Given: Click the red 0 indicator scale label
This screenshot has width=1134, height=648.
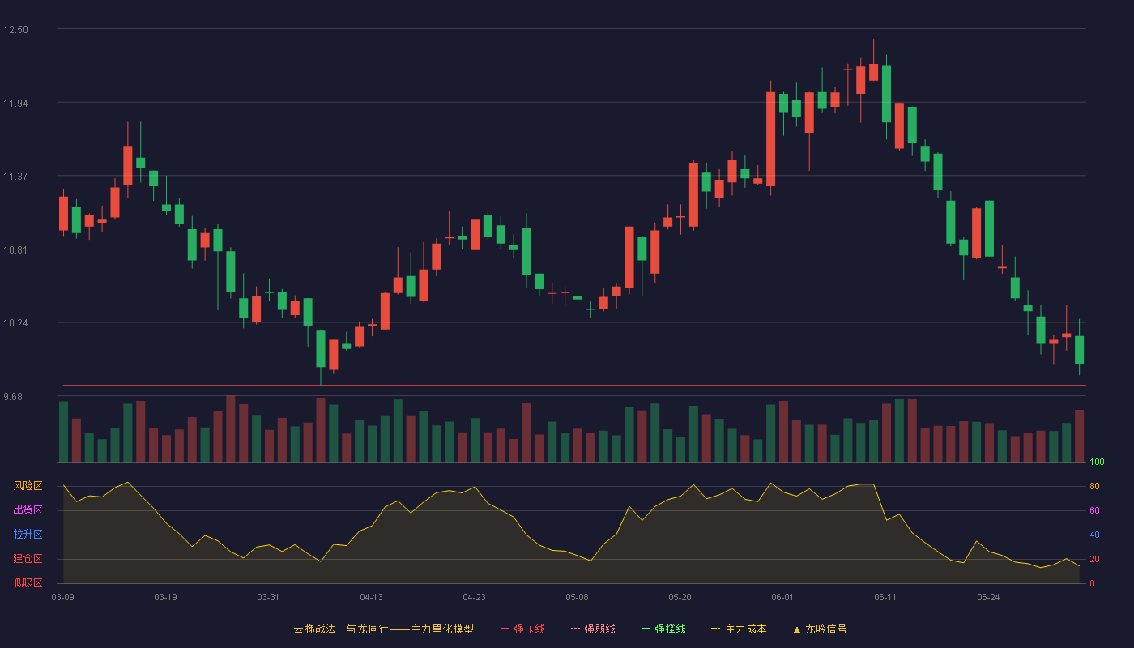Looking at the screenshot, I should coord(1092,583).
